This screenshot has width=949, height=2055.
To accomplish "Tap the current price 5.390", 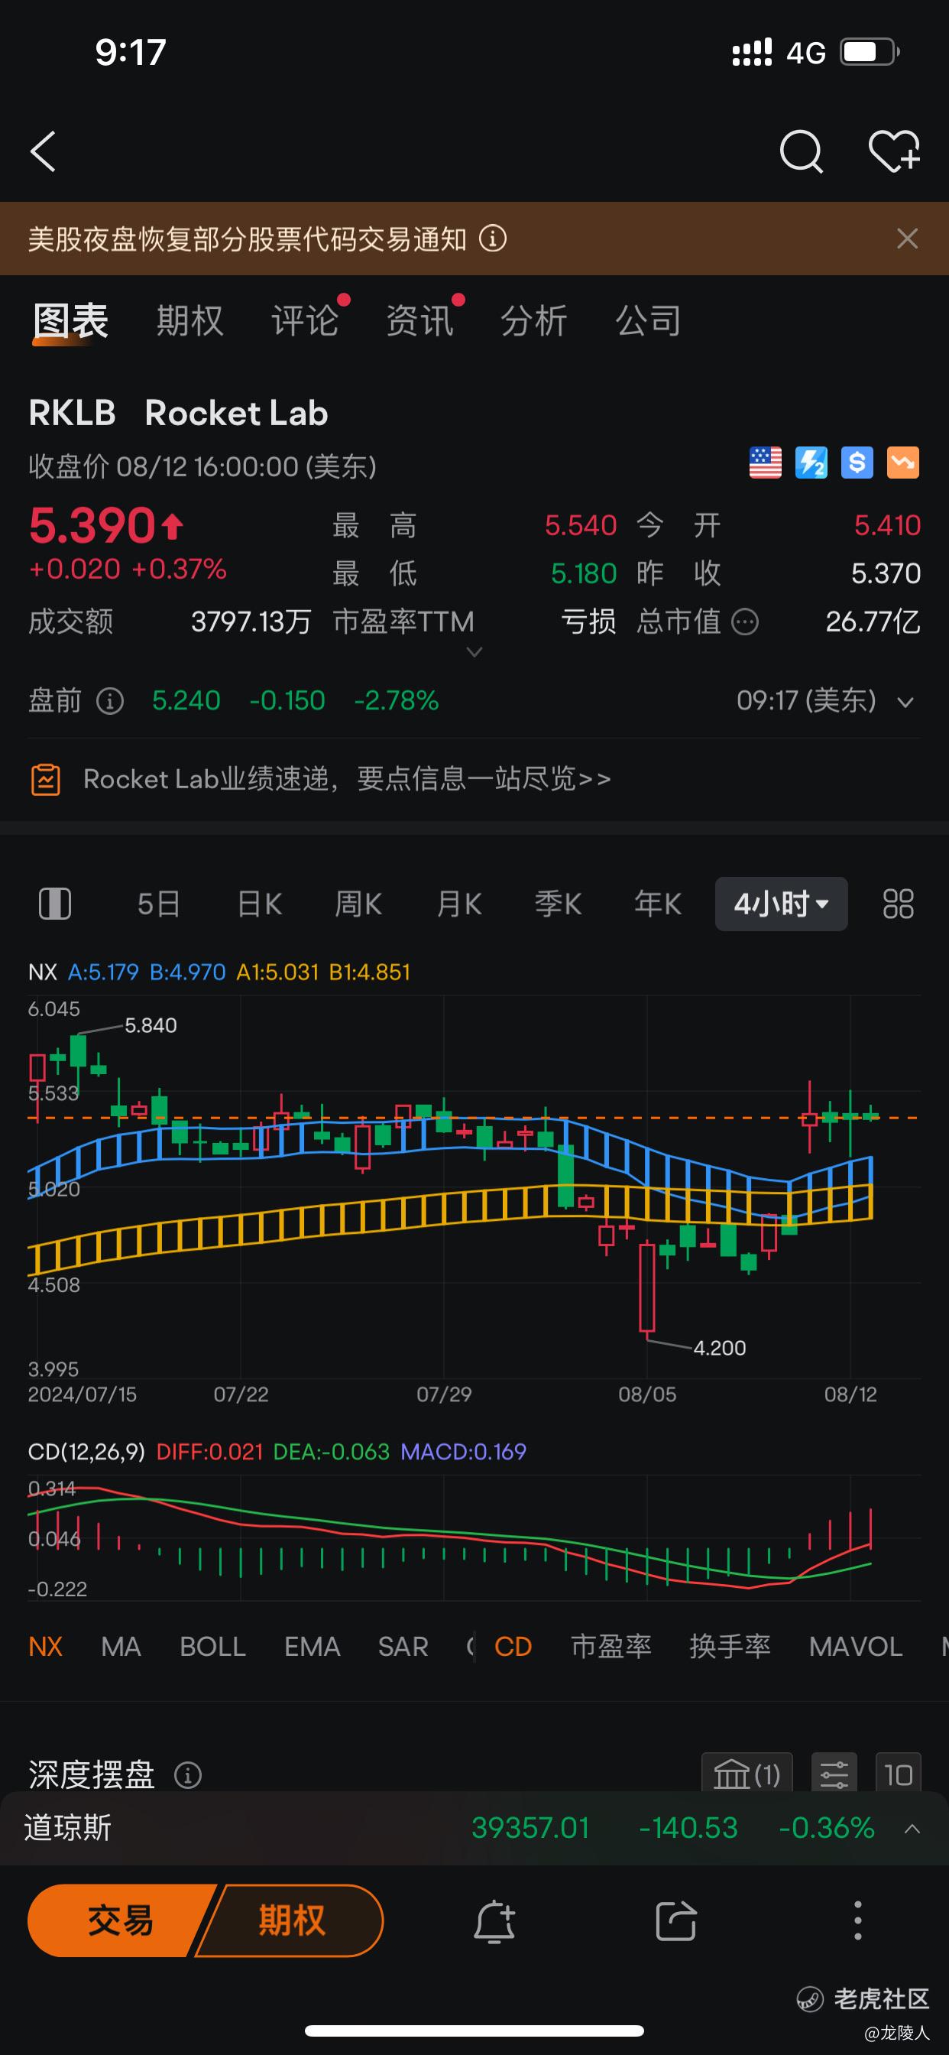I will tap(92, 526).
